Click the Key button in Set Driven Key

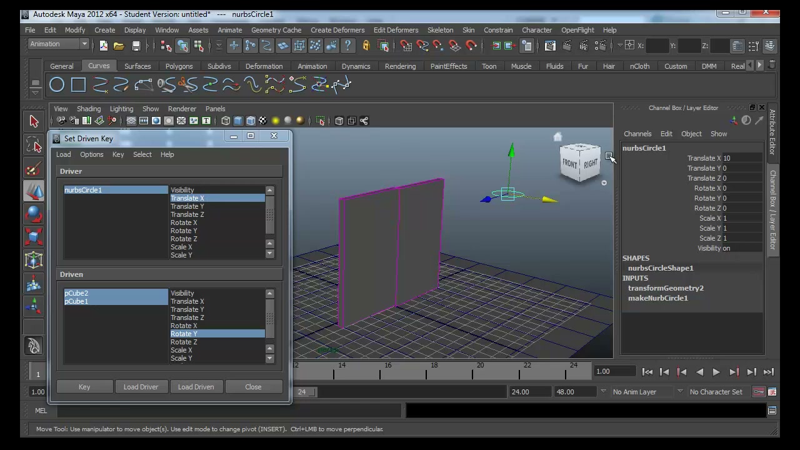(x=84, y=387)
